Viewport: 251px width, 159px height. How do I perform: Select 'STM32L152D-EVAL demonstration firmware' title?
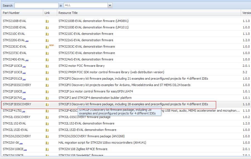[x=87, y=130]
